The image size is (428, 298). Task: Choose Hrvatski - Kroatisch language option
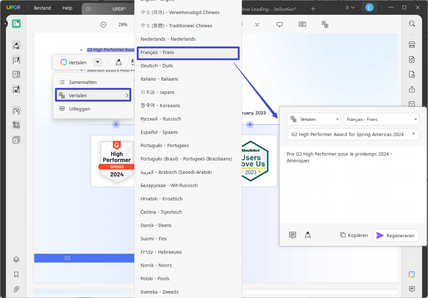188,199
